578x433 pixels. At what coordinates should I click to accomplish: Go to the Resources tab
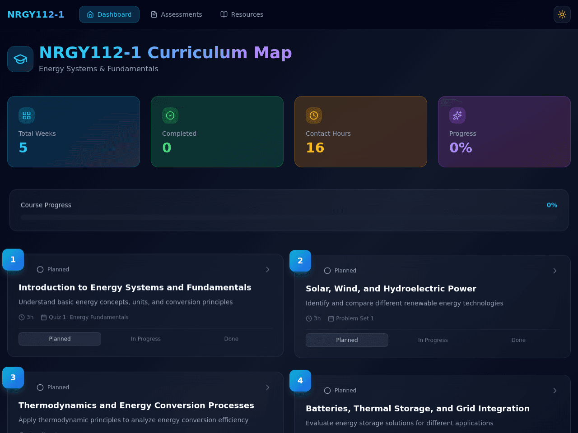[x=242, y=14]
